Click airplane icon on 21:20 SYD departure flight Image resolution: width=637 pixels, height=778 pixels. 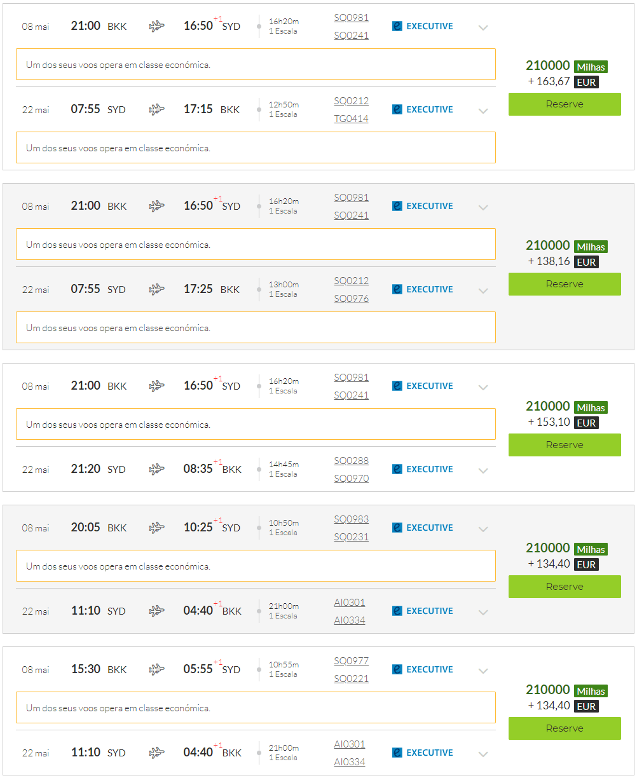pos(156,469)
